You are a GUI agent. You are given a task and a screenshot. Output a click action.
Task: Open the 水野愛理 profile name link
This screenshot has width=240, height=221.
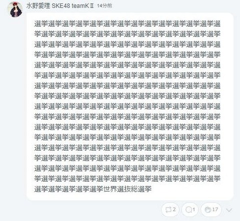tap(38, 6)
